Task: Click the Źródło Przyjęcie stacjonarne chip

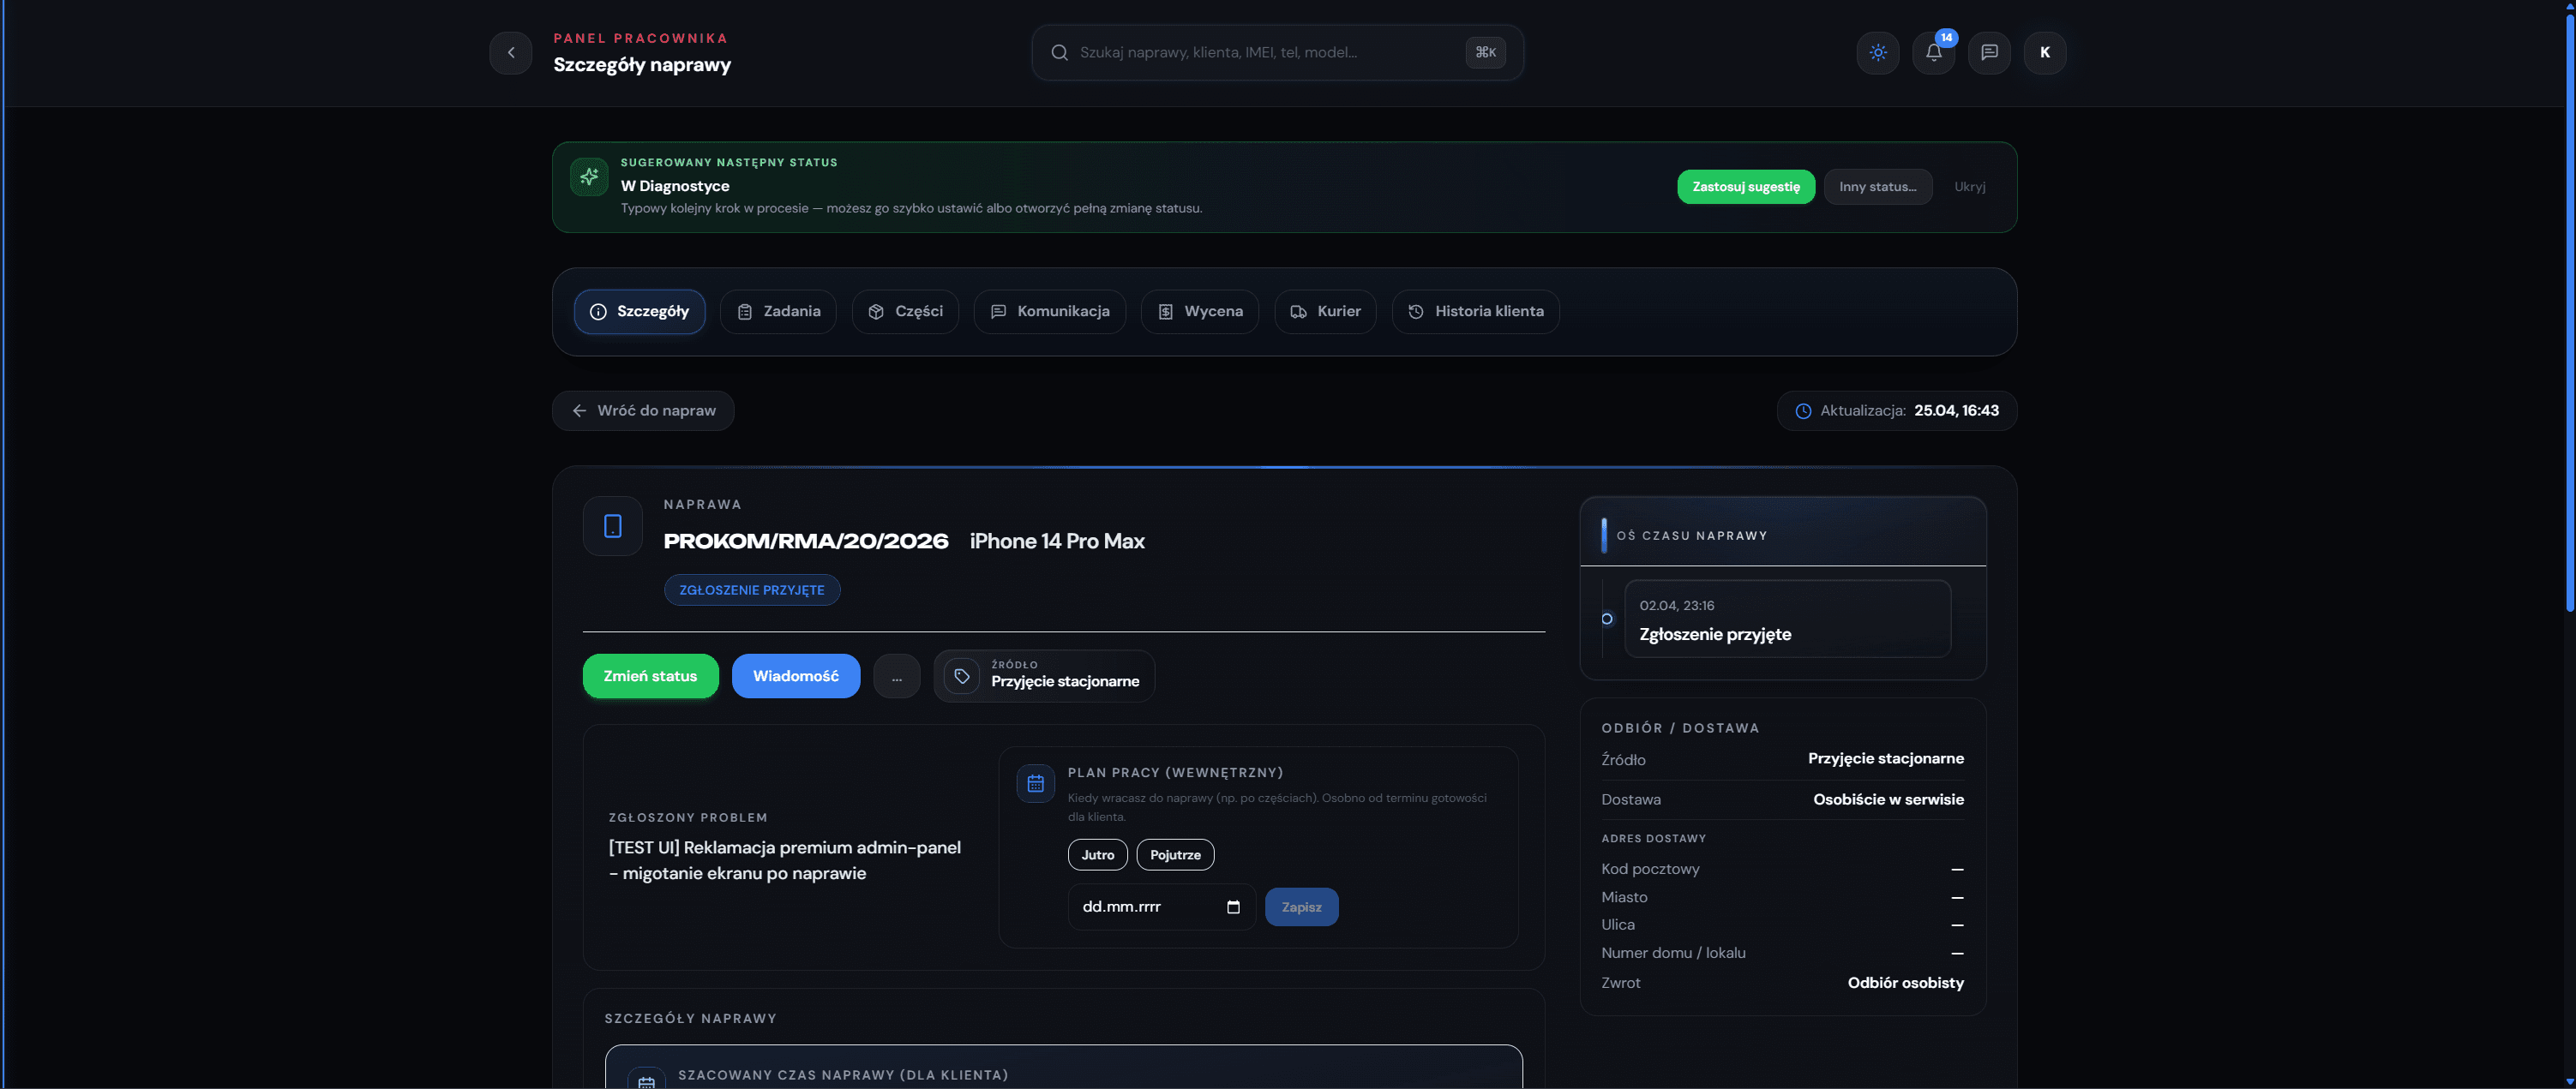Action: [1044, 676]
